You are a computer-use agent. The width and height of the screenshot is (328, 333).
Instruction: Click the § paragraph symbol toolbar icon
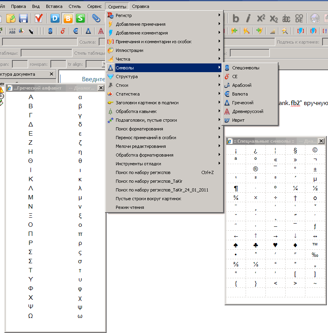tap(50, 31)
